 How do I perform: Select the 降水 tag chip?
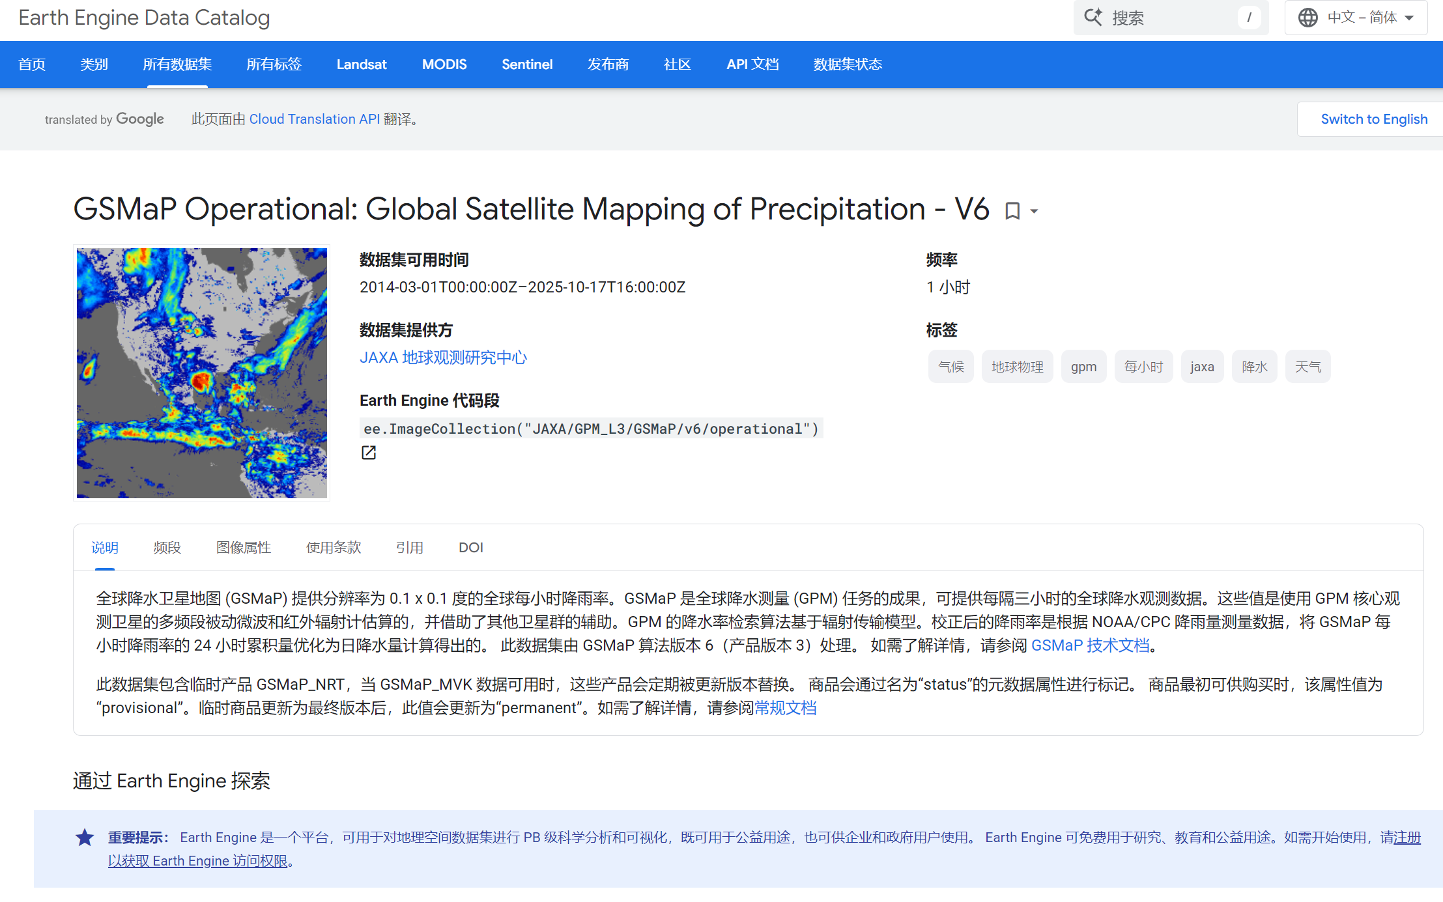click(x=1254, y=367)
